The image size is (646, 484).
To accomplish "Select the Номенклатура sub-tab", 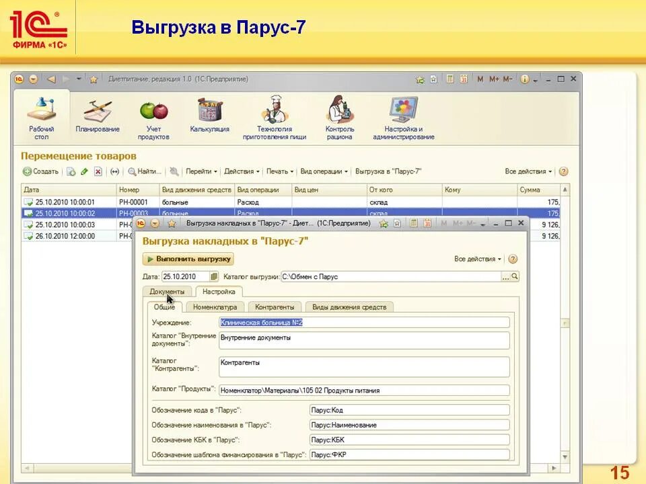I will [215, 307].
